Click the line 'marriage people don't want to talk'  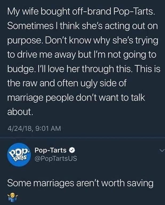76,98
